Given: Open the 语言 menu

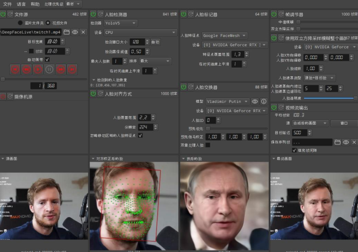Looking at the screenshot, I should point(21,4).
